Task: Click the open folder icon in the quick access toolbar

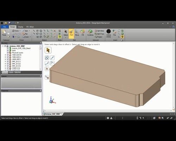Action: coord(6,23)
